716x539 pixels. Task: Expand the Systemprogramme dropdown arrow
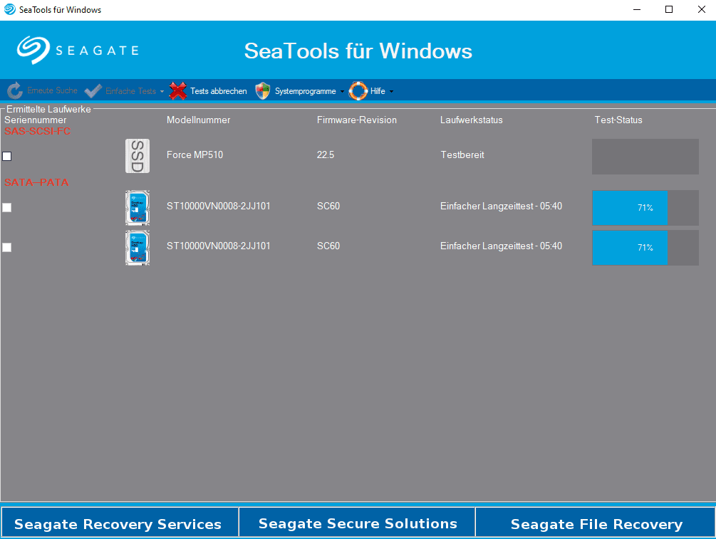[x=342, y=91]
